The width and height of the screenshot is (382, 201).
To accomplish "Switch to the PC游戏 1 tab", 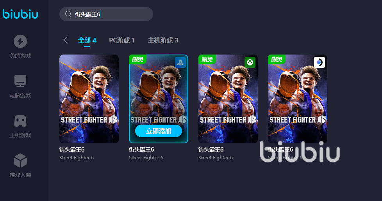I will pyautogui.click(x=122, y=41).
